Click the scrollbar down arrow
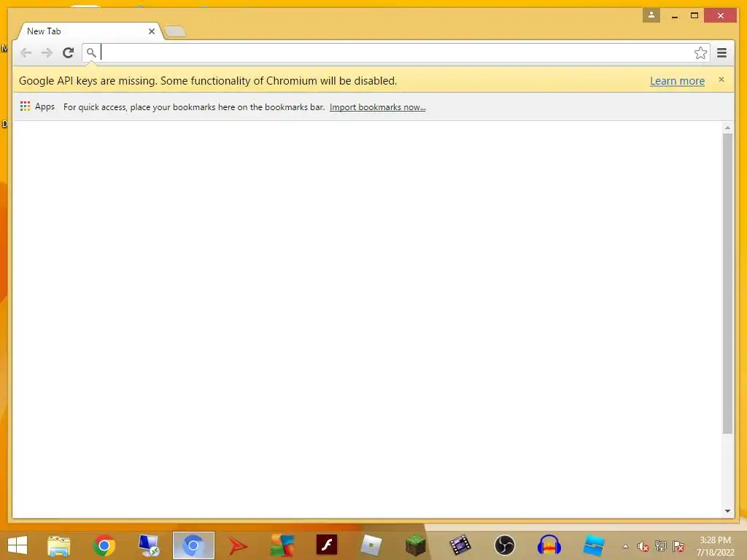Viewport: 747px width, 560px height. click(727, 511)
